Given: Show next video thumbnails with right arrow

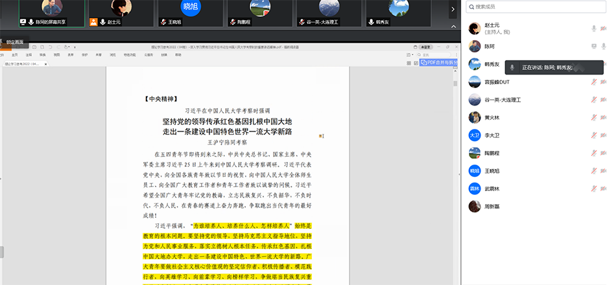Looking at the screenshot, I should pos(453,9).
